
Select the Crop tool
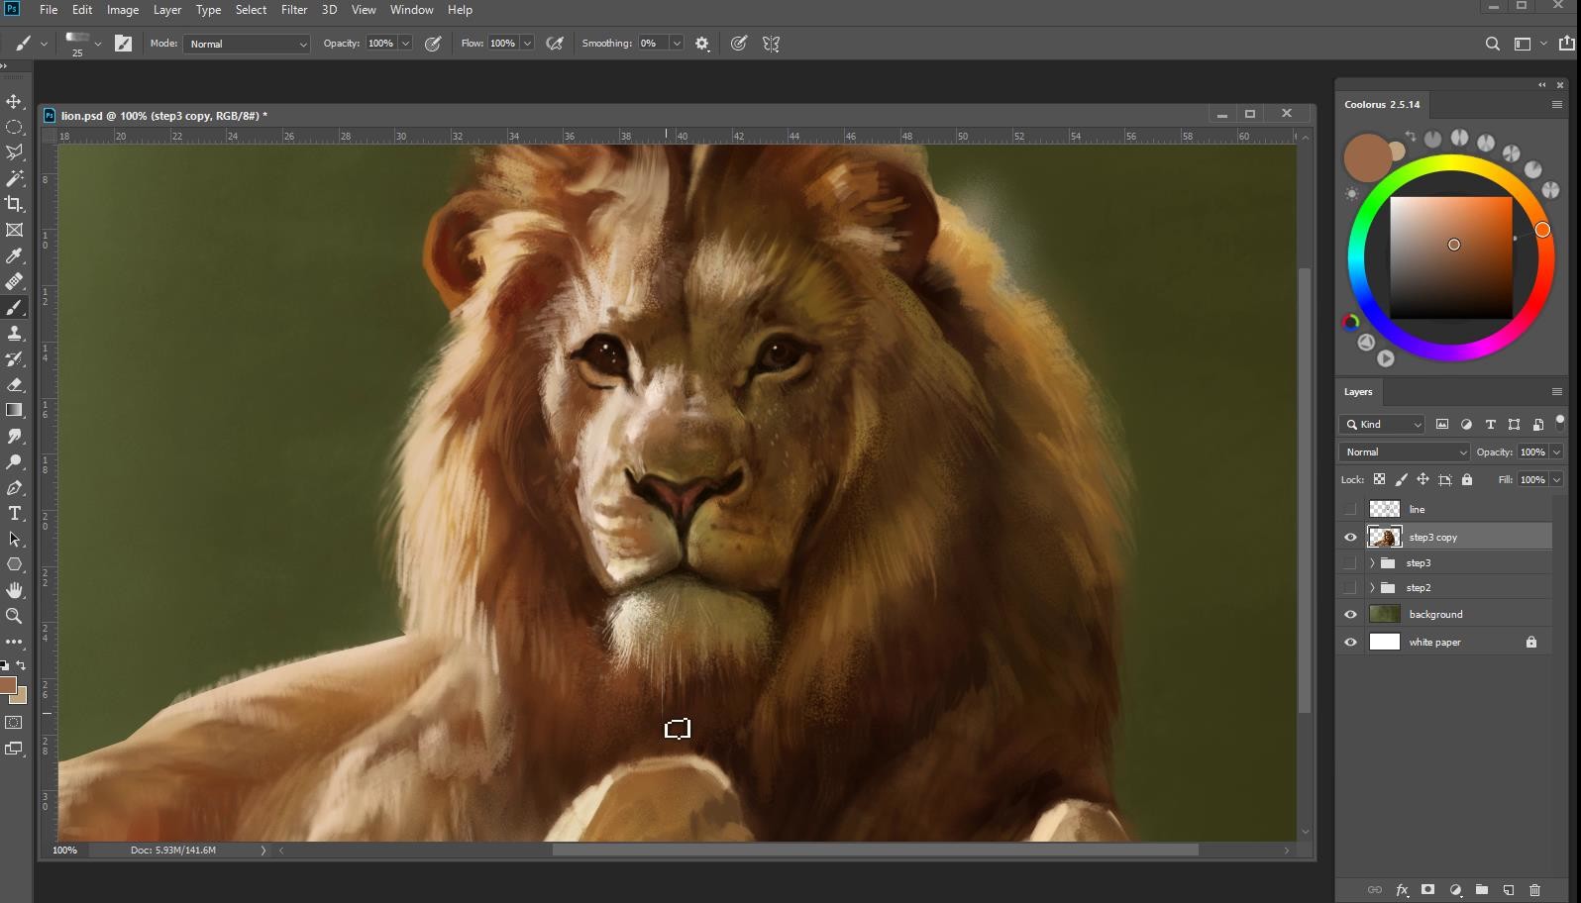(14, 204)
